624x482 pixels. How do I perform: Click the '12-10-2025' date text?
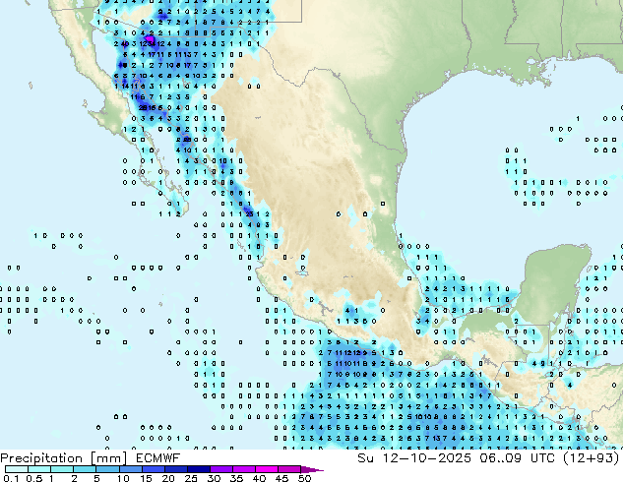click(x=426, y=458)
